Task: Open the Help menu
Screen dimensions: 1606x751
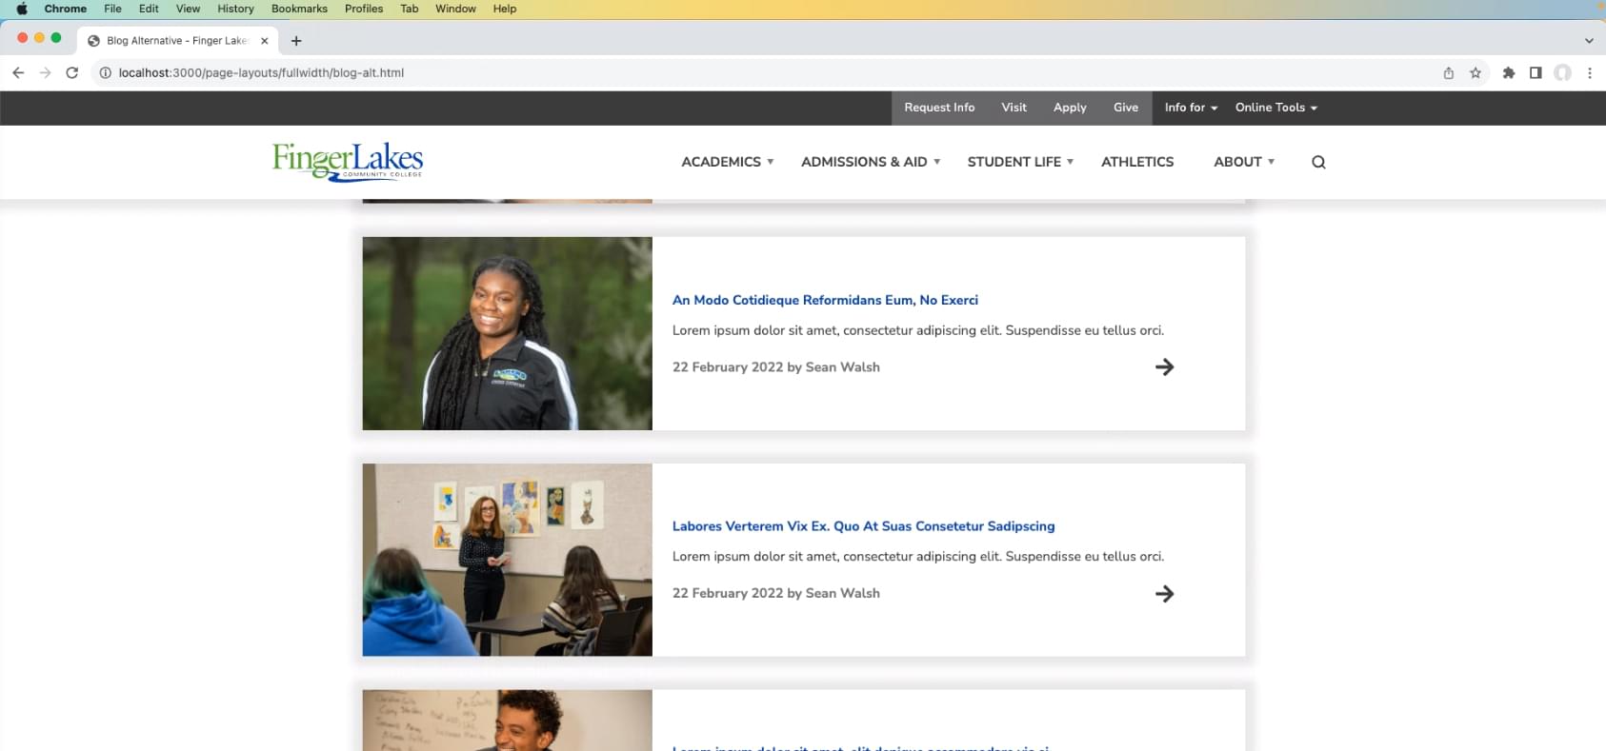Action: [505, 9]
